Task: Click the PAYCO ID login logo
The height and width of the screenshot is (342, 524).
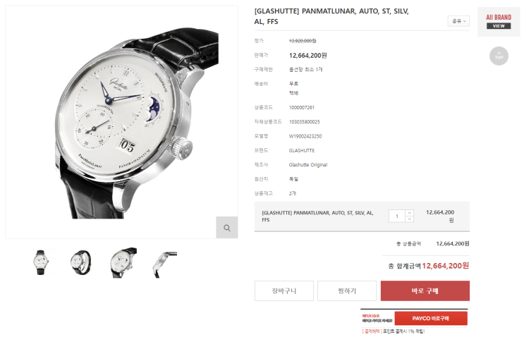Action: point(377,318)
